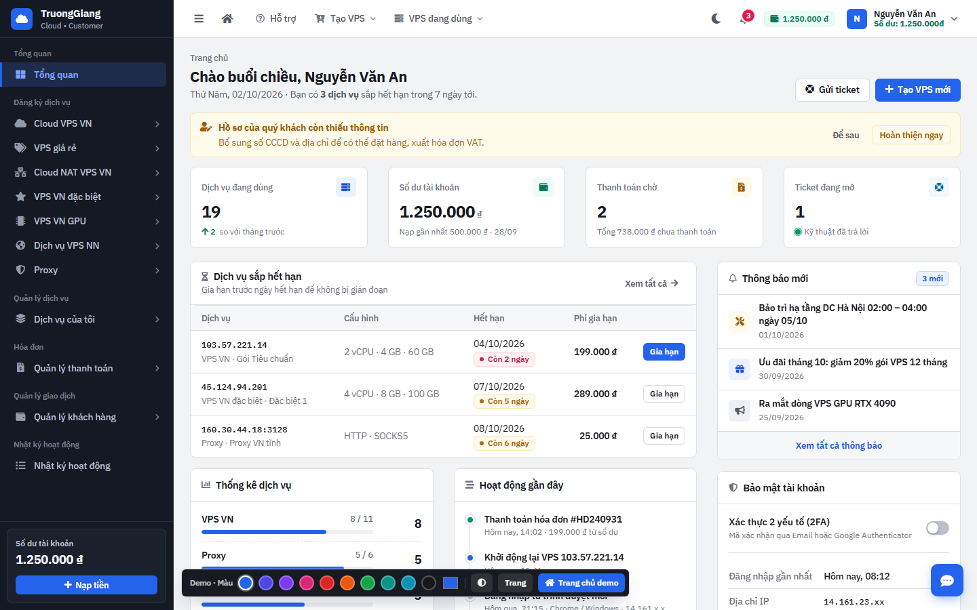
Task: Pick the red color swatch in the demo bar
Action: click(x=327, y=583)
